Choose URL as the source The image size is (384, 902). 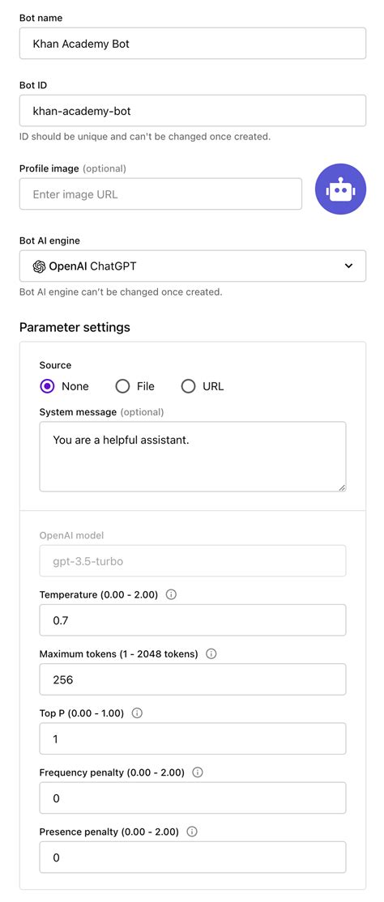point(188,386)
